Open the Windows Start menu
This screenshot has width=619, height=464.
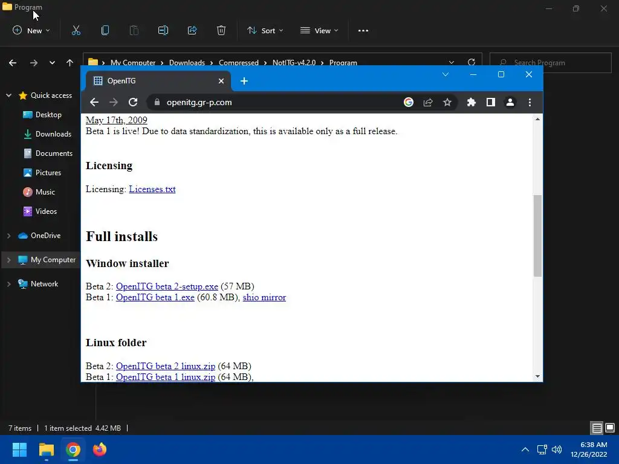19,449
